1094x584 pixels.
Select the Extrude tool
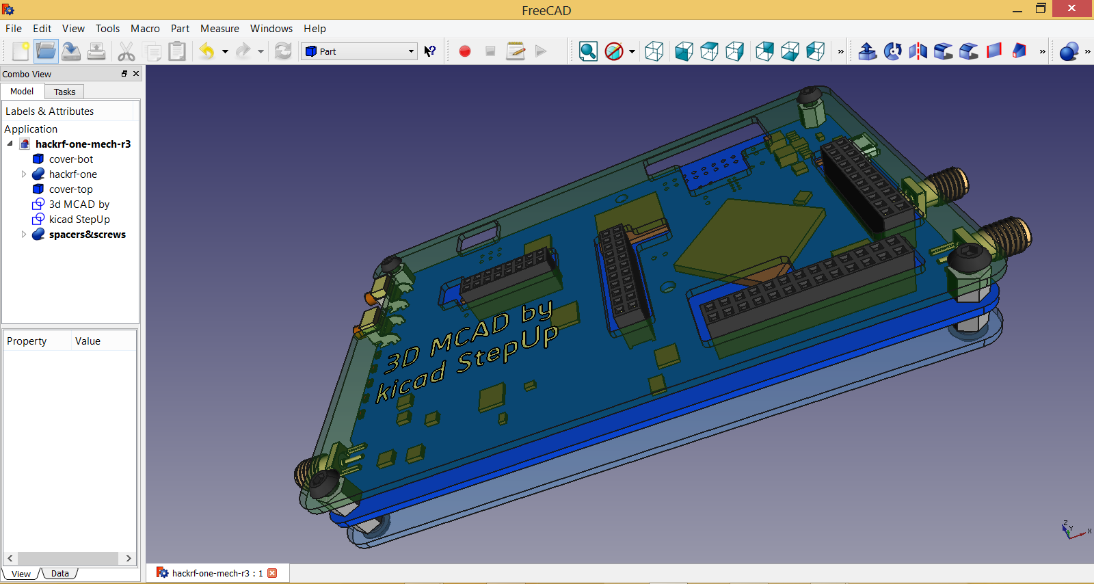tap(867, 51)
